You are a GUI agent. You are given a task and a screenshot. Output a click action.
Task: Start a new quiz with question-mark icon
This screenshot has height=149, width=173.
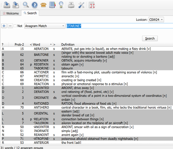tap(35, 5)
